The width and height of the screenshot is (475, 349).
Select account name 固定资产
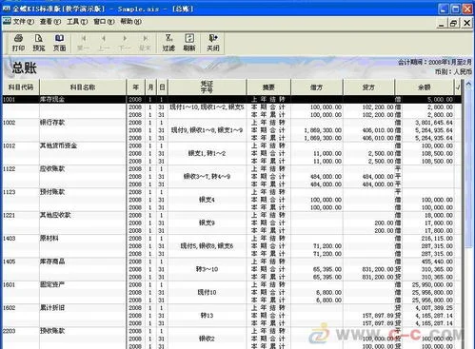pyautogui.click(x=52, y=284)
